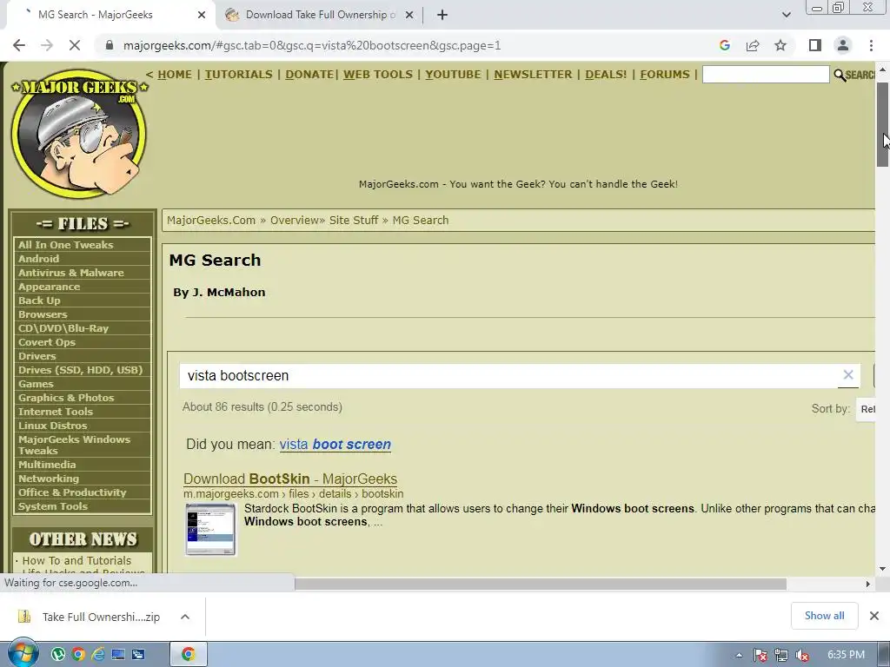Click the muted volume tray icon
890x667 pixels.
pyautogui.click(x=802, y=655)
